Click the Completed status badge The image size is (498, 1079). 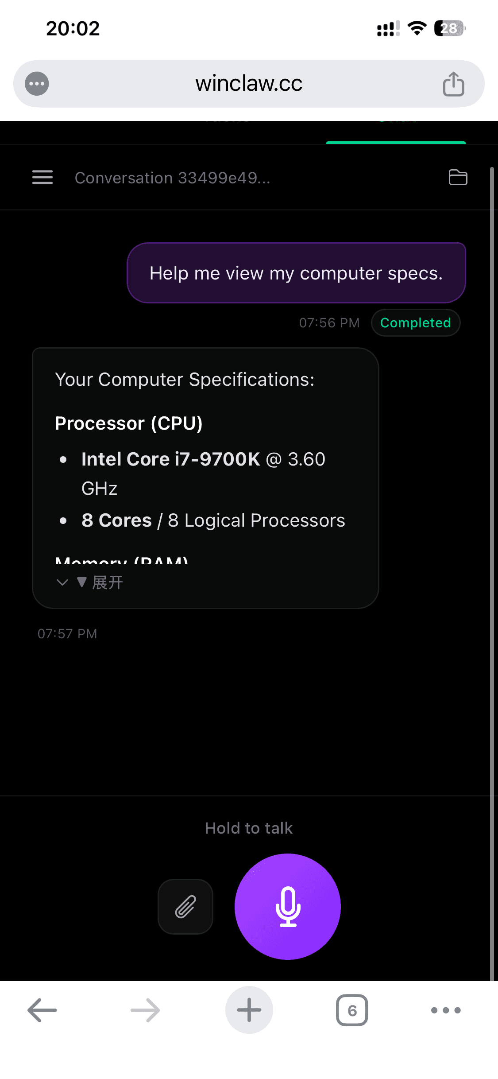coord(415,323)
